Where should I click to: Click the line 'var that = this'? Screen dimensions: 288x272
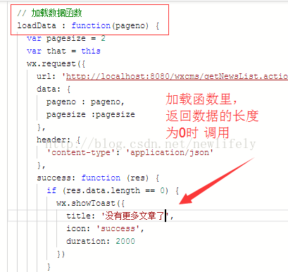pos(63,51)
